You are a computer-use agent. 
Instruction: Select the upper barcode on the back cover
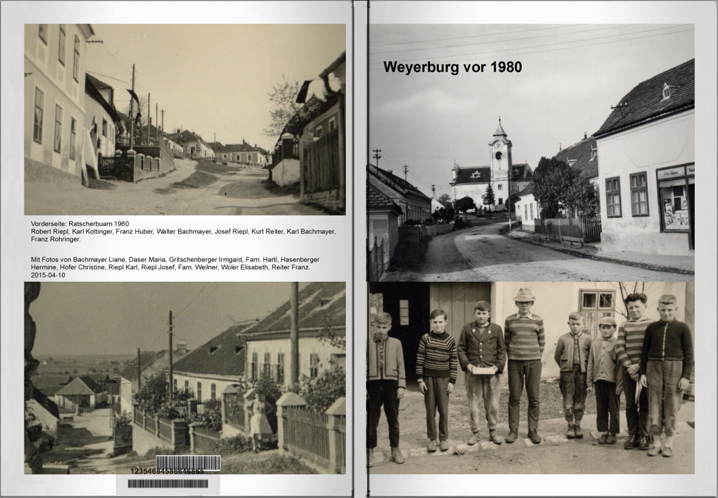click(188, 462)
